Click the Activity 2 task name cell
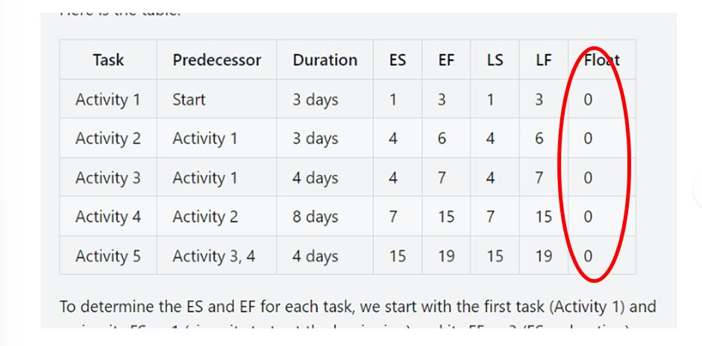Image resolution: width=702 pixels, height=346 pixels. [x=108, y=138]
